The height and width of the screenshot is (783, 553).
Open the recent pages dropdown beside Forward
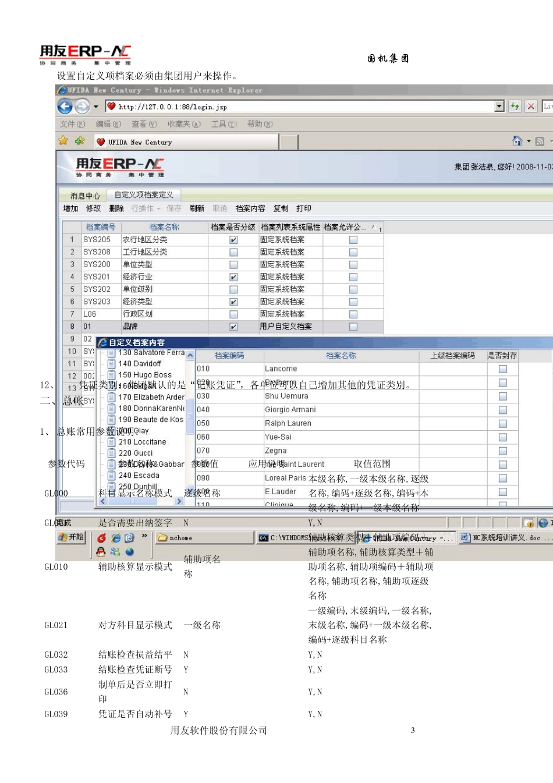(96, 107)
